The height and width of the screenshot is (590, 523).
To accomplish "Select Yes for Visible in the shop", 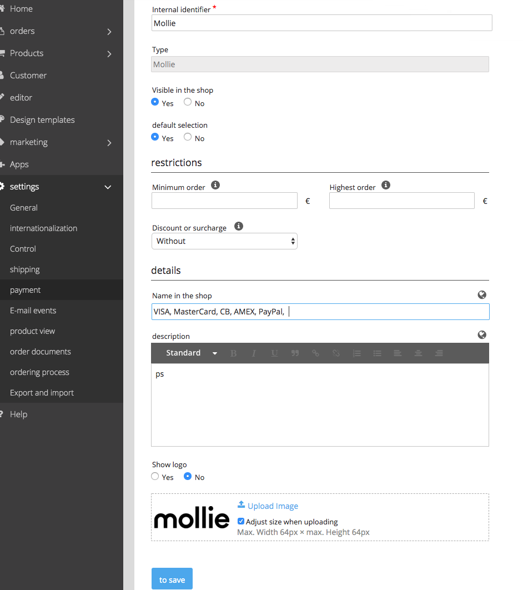I will pyautogui.click(x=154, y=102).
